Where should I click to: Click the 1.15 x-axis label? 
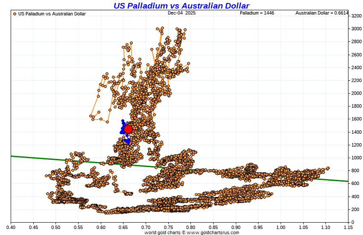[x=348, y=227]
